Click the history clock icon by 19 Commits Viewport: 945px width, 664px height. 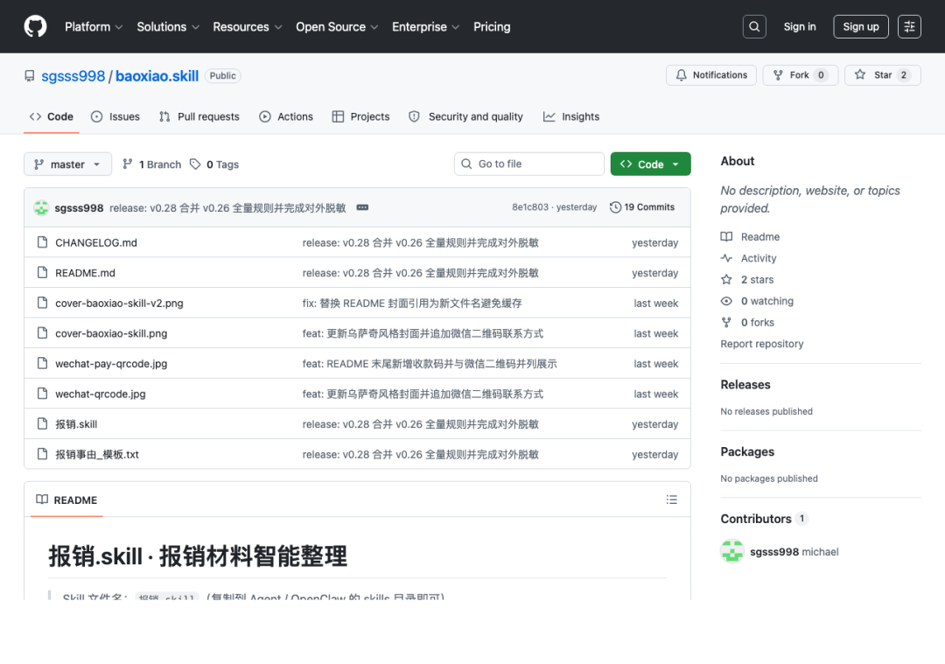[615, 207]
